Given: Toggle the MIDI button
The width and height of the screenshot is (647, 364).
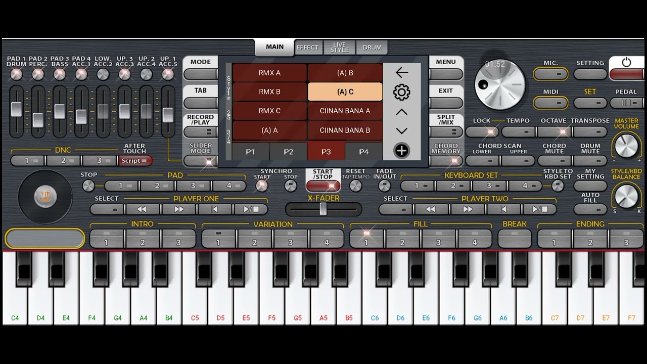Looking at the screenshot, I should [551, 103].
